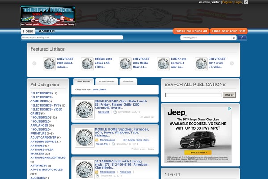Open the Mobile Home Supplies ad title
The image size is (268, 179).
pyautogui.click(x=122, y=132)
